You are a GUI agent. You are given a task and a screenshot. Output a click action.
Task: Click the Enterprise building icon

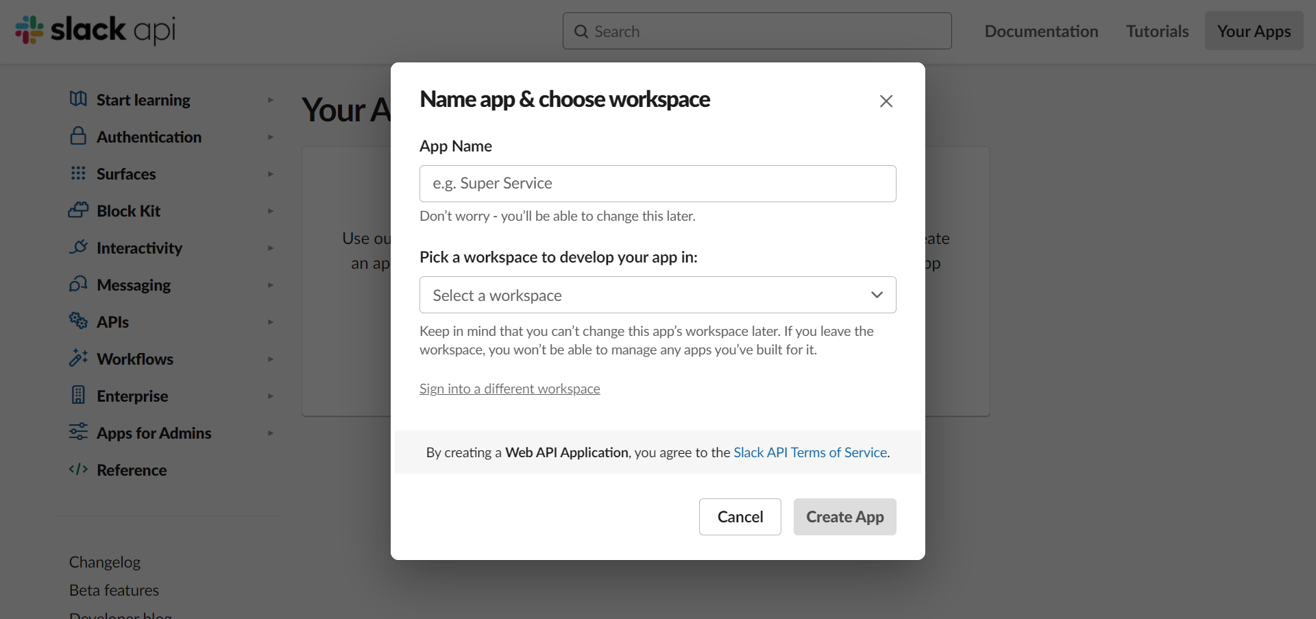click(x=78, y=395)
